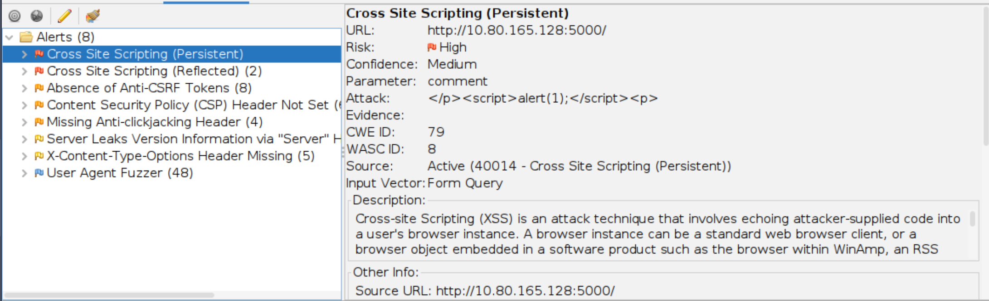Click the alerts tree horizontal scrollbar
Image resolution: width=989 pixels, height=301 pixels.
[x=109, y=295]
